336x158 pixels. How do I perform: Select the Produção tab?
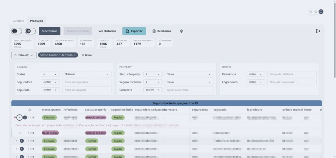(x=36, y=21)
